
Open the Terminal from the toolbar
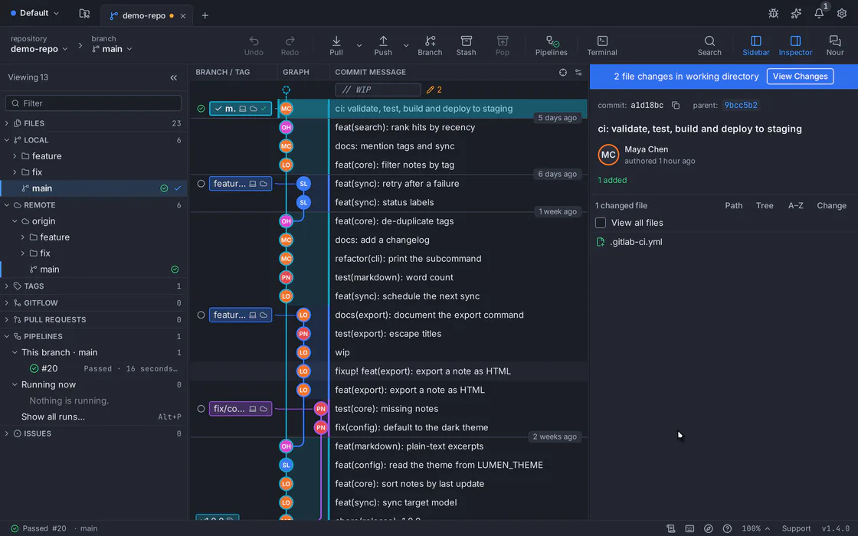pyautogui.click(x=602, y=46)
